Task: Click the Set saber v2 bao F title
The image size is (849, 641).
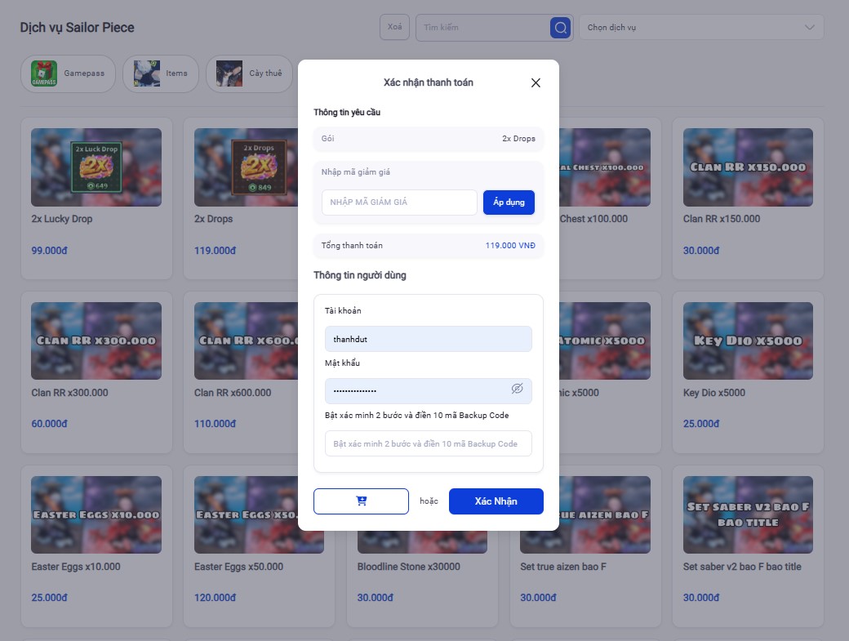Action: click(742, 567)
